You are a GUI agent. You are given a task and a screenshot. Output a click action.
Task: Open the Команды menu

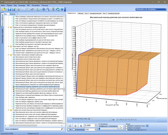coord(22,5)
